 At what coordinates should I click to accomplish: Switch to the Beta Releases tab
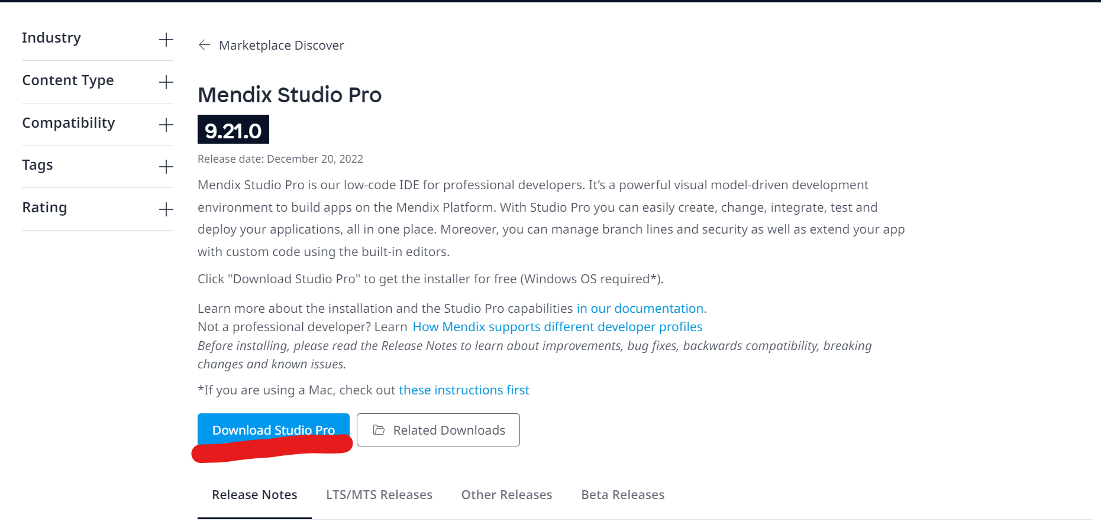point(622,495)
